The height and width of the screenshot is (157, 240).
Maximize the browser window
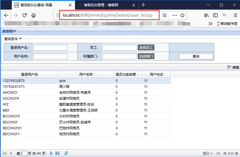click(221, 5)
